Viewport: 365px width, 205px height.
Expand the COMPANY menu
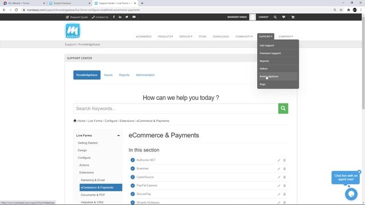pos(286,36)
